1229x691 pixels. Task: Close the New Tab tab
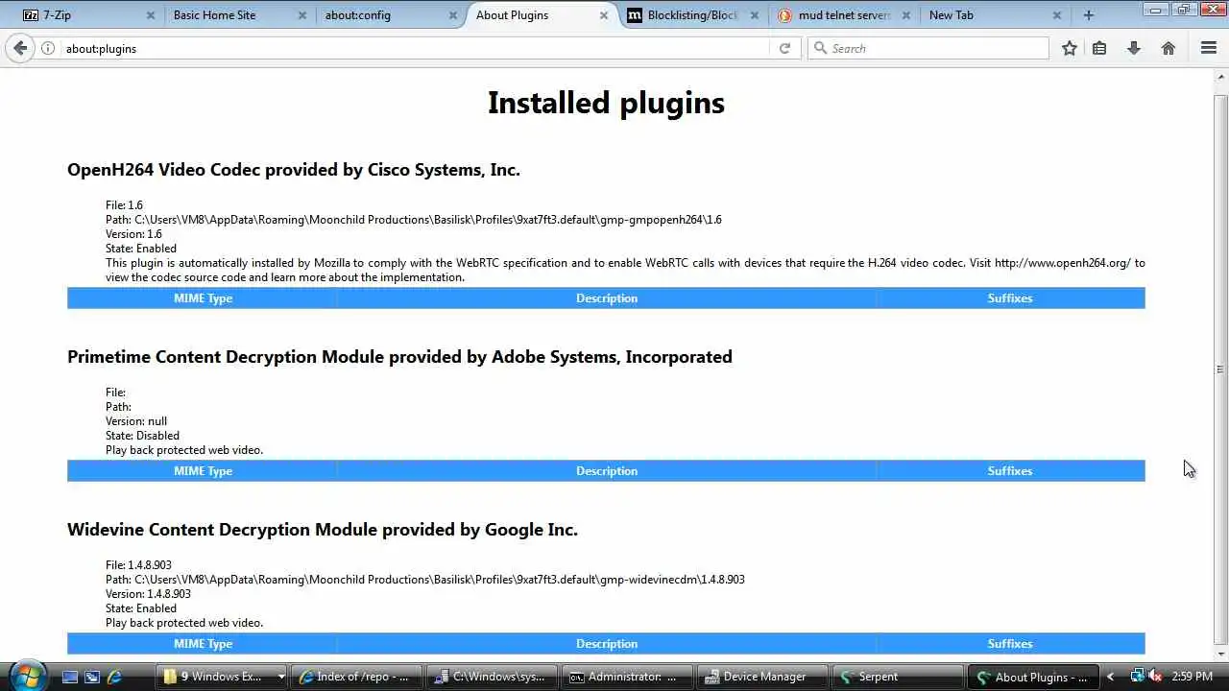pos(1057,15)
